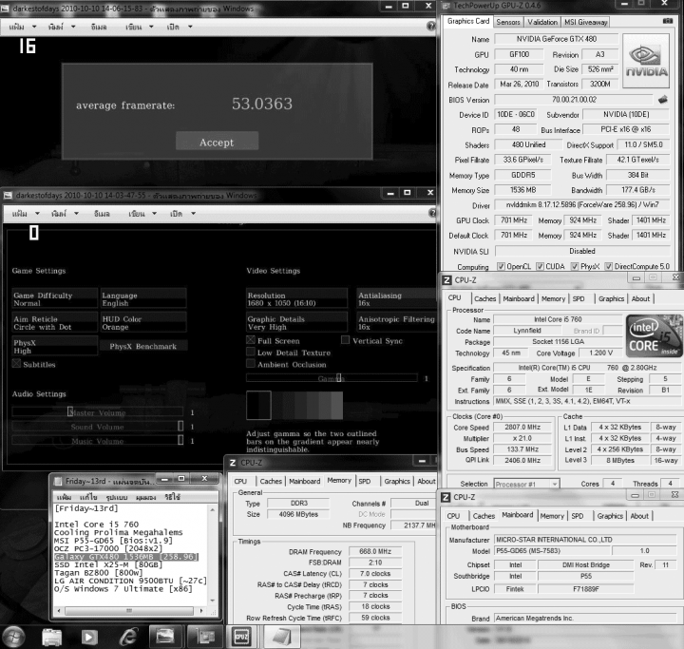Click อีเมล button in upper Photo Viewer
This screenshot has height=649, width=684.
[99, 27]
